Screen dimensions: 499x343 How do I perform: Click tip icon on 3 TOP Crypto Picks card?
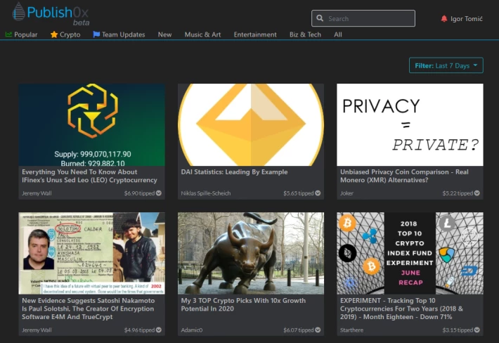pos(318,330)
